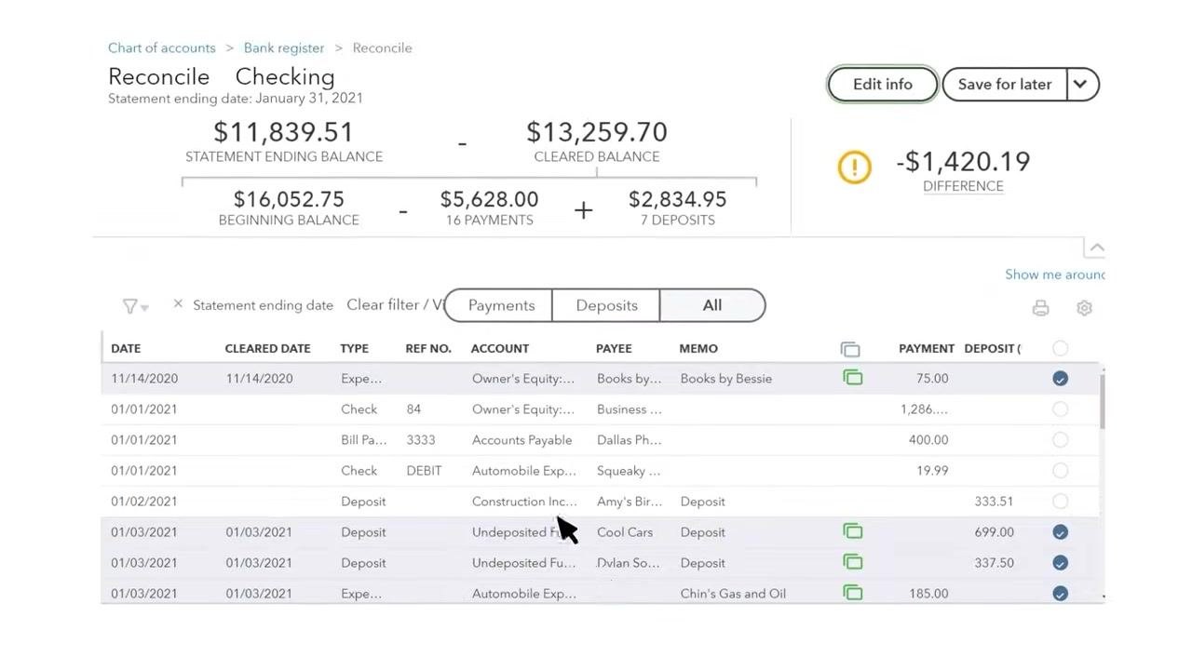Mark the 1,286 check number 84 as cleared
This screenshot has height=670, width=1192.
[x=1060, y=409]
